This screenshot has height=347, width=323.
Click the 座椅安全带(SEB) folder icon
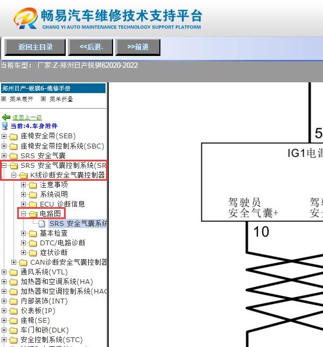point(13,137)
